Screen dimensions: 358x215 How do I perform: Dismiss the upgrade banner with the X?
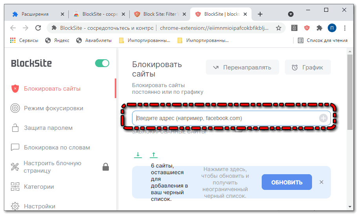pos(321,182)
